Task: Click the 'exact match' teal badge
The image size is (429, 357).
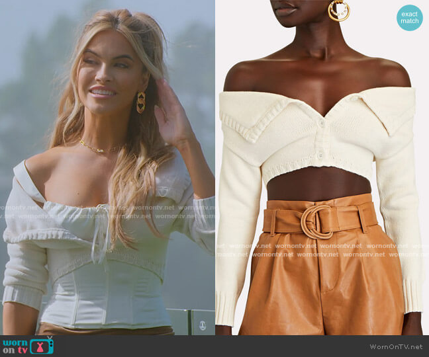Action: [x=410, y=17]
